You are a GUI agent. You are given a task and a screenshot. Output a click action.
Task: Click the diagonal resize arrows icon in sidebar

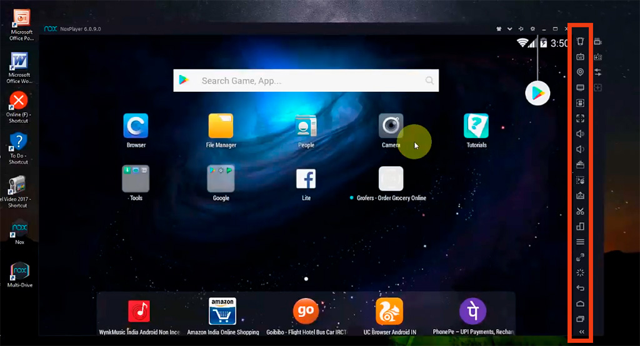[x=580, y=257]
